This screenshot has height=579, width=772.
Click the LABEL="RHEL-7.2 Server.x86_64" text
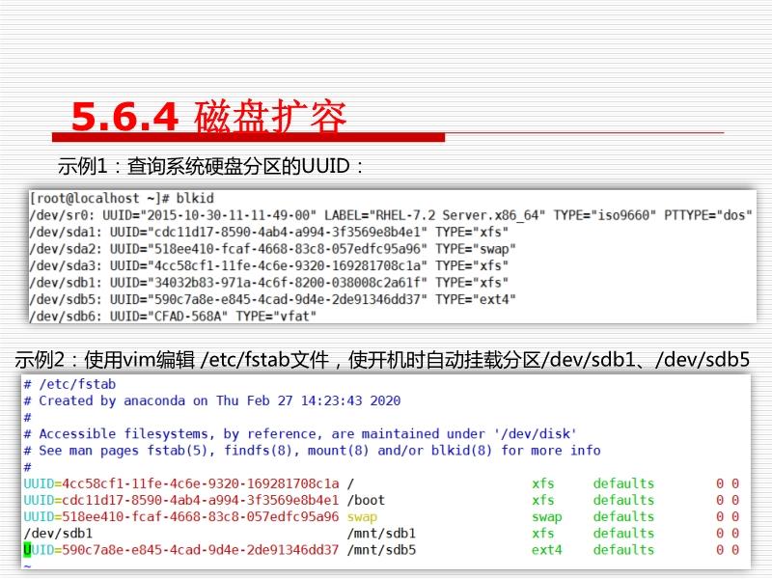click(435, 215)
